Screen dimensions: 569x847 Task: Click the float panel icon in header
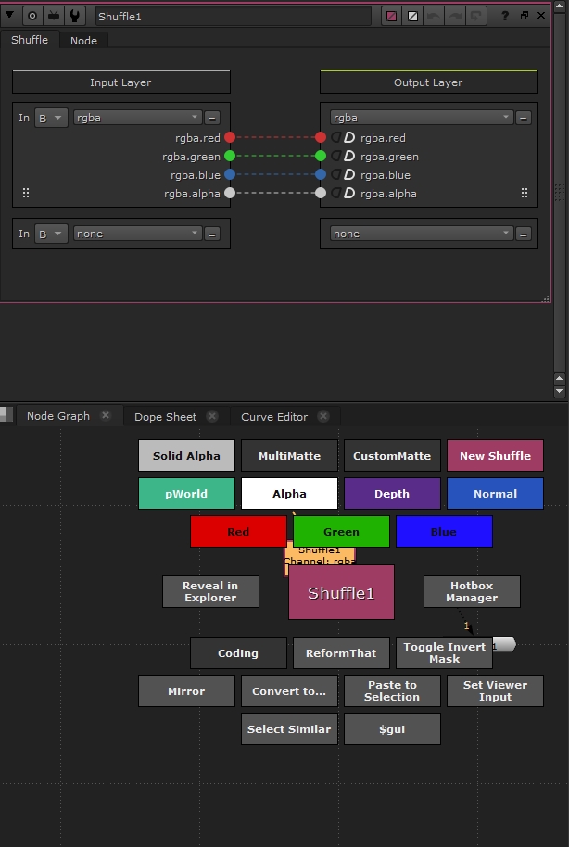tap(524, 16)
